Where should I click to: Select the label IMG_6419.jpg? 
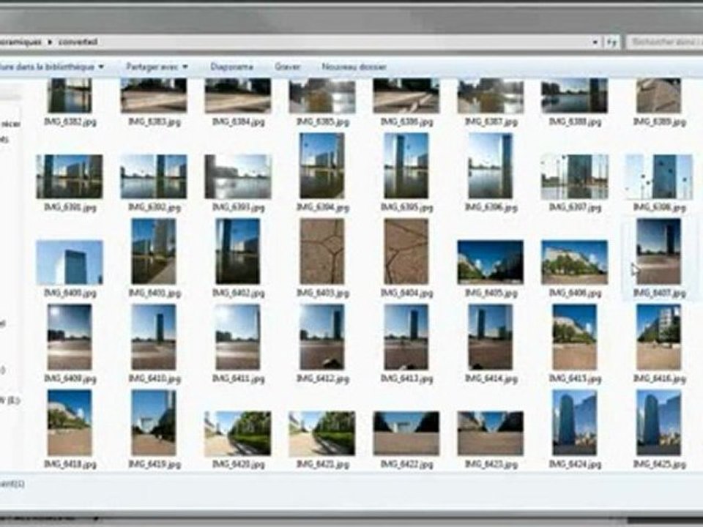click(155, 465)
